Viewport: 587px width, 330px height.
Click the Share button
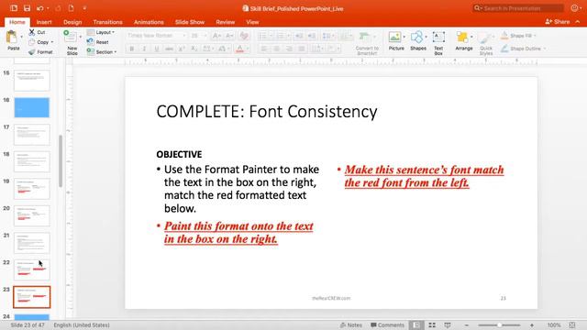click(x=558, y=22)
